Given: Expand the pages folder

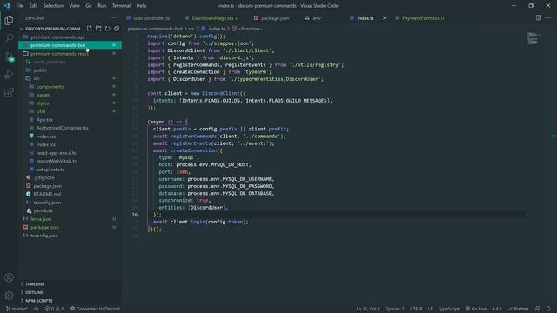Looking at the screenshot, I should [70, 95].
